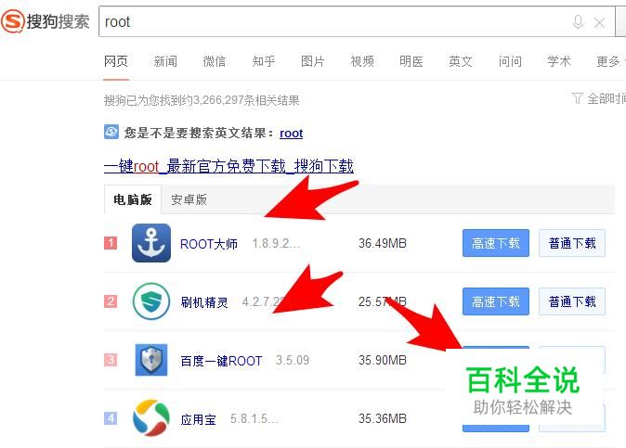626x448 pixels.
Task: Open the ROOT大师 link
Action: [209, 244]
